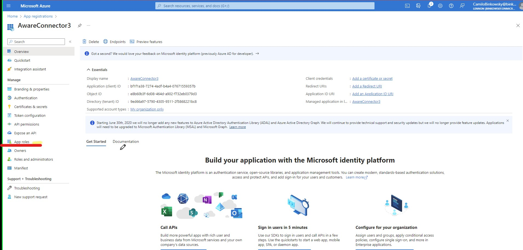This screenshot has height=250, width=523.
Task: Select the Get Started tab
Action: 96,141
